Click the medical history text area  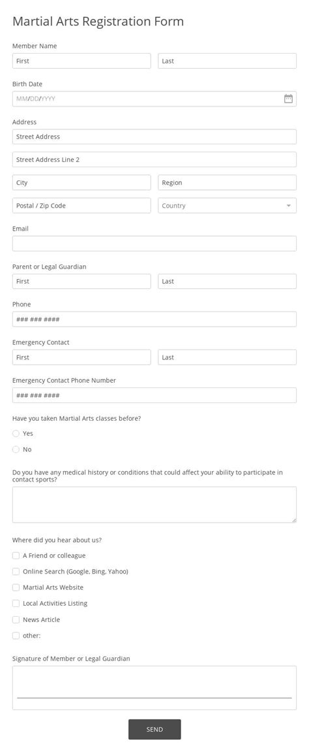point(154,504)
